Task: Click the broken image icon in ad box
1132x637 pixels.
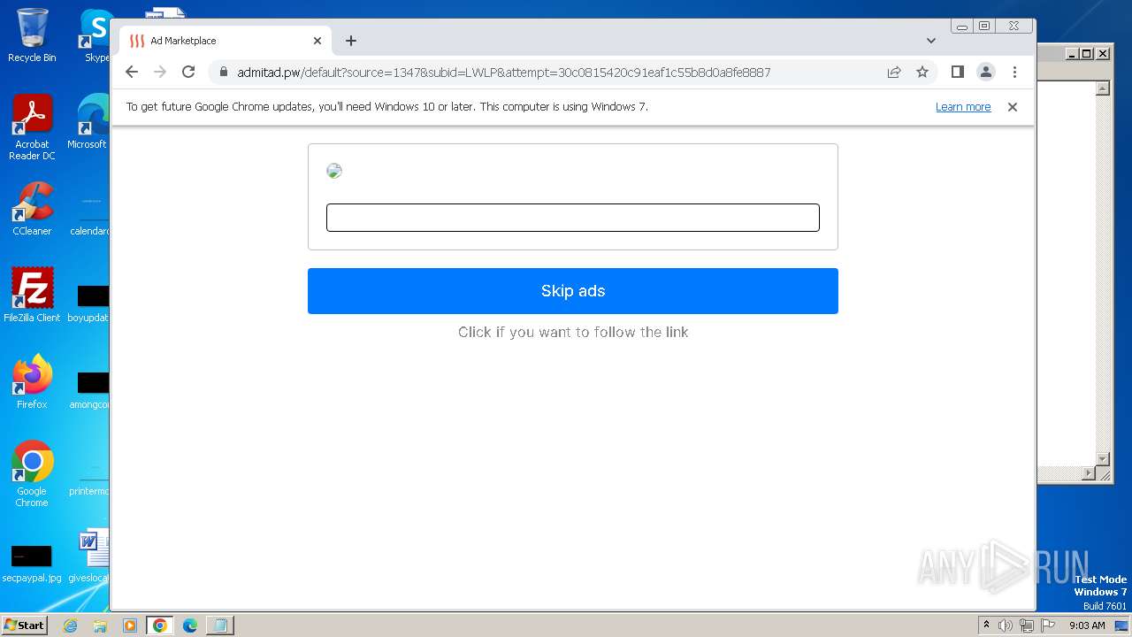Action: click(334, 171)
